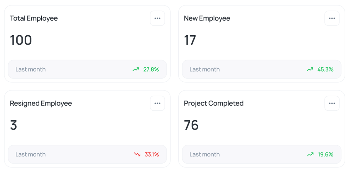Click the 19.6% growth percentage
This screenshot has height=172, width=348.
tap(325, 154)
